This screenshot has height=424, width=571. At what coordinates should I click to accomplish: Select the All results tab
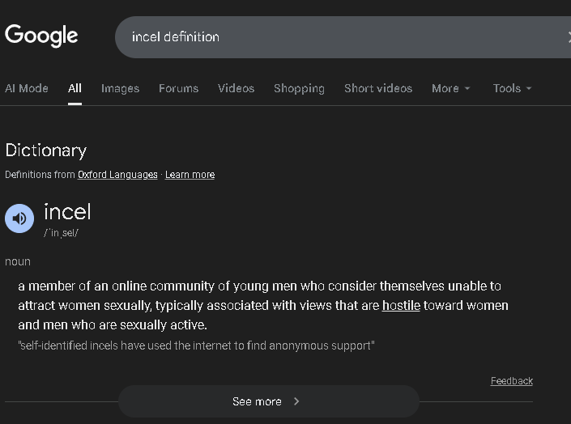[x=75, y=88]
